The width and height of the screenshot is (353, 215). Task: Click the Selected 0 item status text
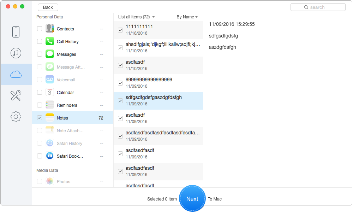pos(162,199)
